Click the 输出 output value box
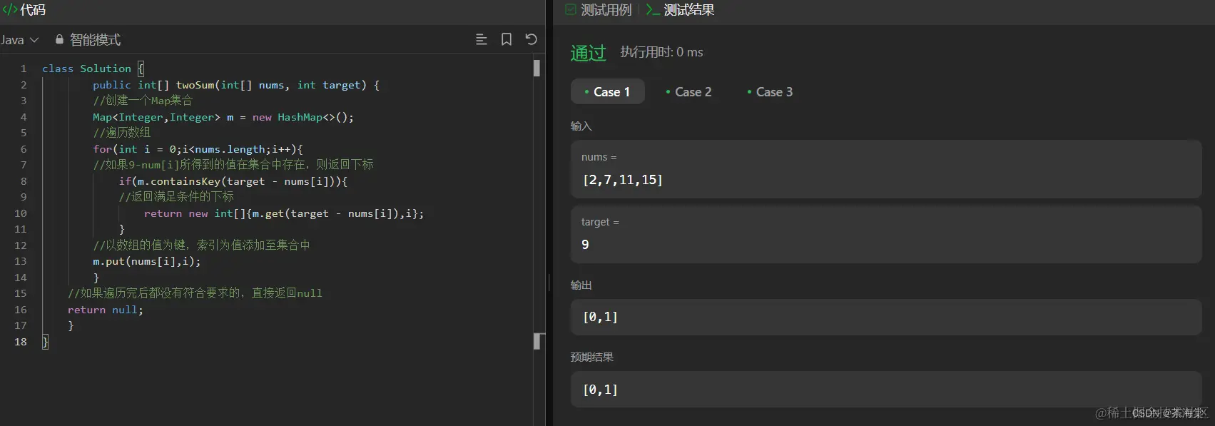The width and height of the screenshot is (1215, 426). (x=886, y=317)
